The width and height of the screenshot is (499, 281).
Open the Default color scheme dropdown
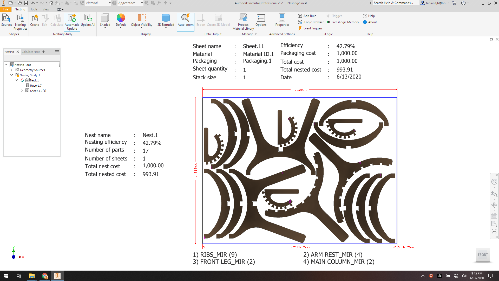pos(121,21)
